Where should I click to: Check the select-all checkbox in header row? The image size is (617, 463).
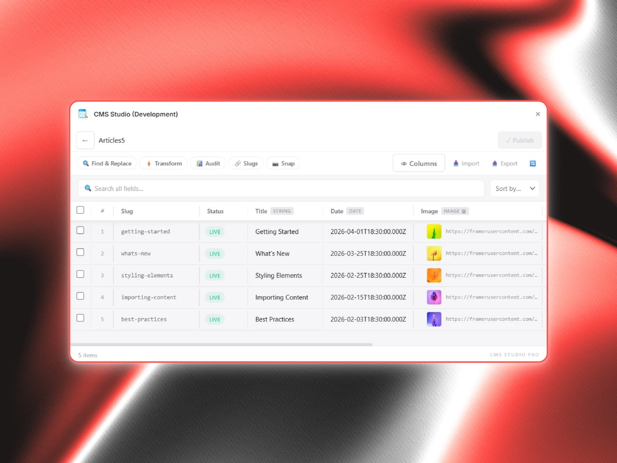point(81,210)
